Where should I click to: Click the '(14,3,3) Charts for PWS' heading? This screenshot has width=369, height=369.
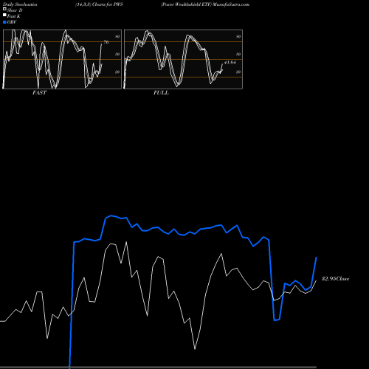click(x=99, y=4)
